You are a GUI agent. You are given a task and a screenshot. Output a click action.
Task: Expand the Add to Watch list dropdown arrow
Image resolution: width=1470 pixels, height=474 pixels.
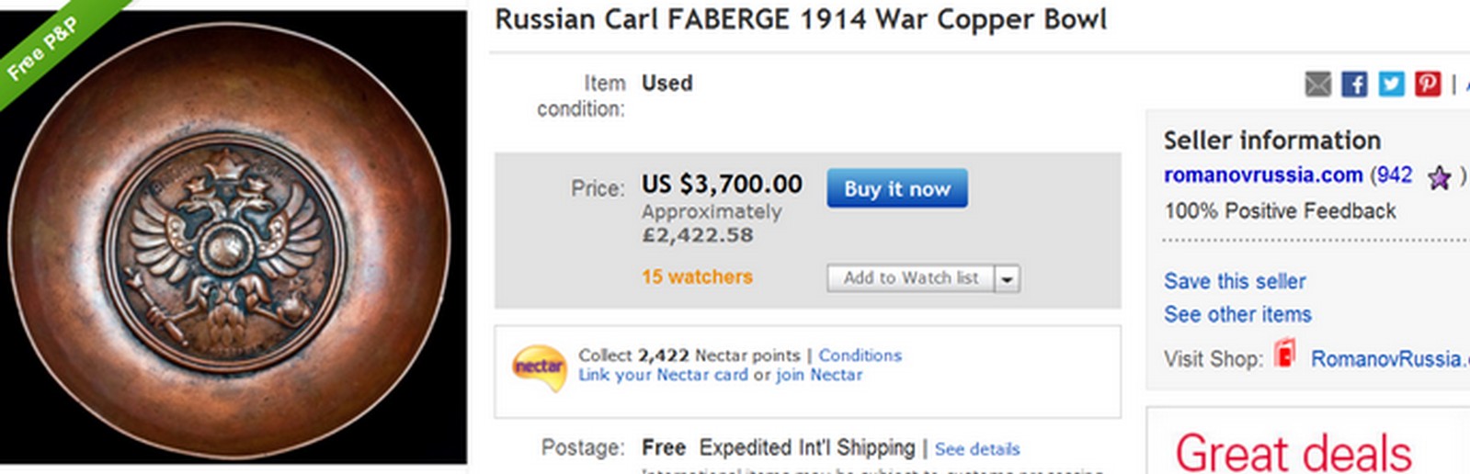(x=1008, y=278)
